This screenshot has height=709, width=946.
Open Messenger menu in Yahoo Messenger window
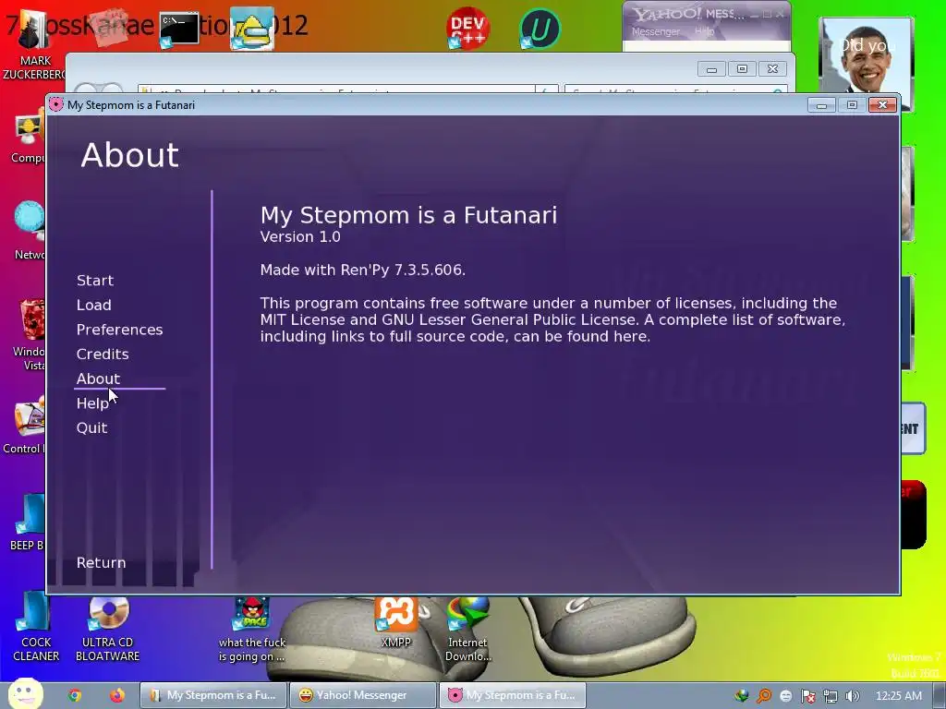[655, 31]
